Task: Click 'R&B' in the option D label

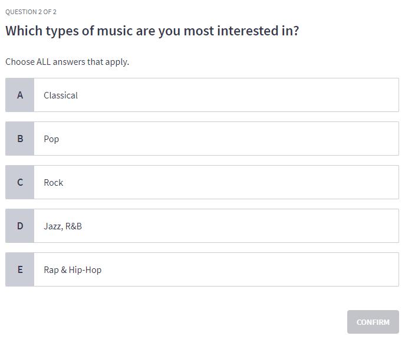Action: coord(73,226)
